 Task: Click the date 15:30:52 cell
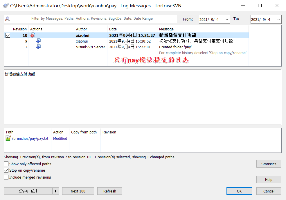[130, 41]
